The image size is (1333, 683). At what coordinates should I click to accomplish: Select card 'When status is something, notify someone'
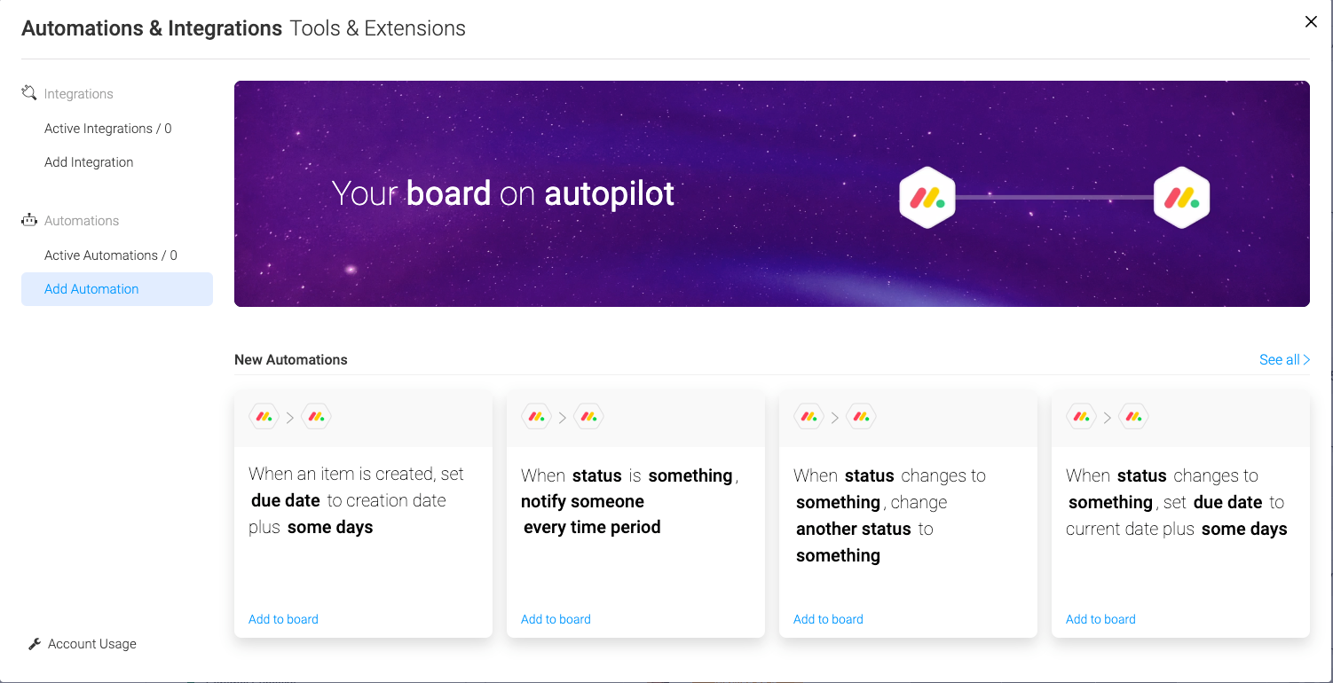pos(635,514)
